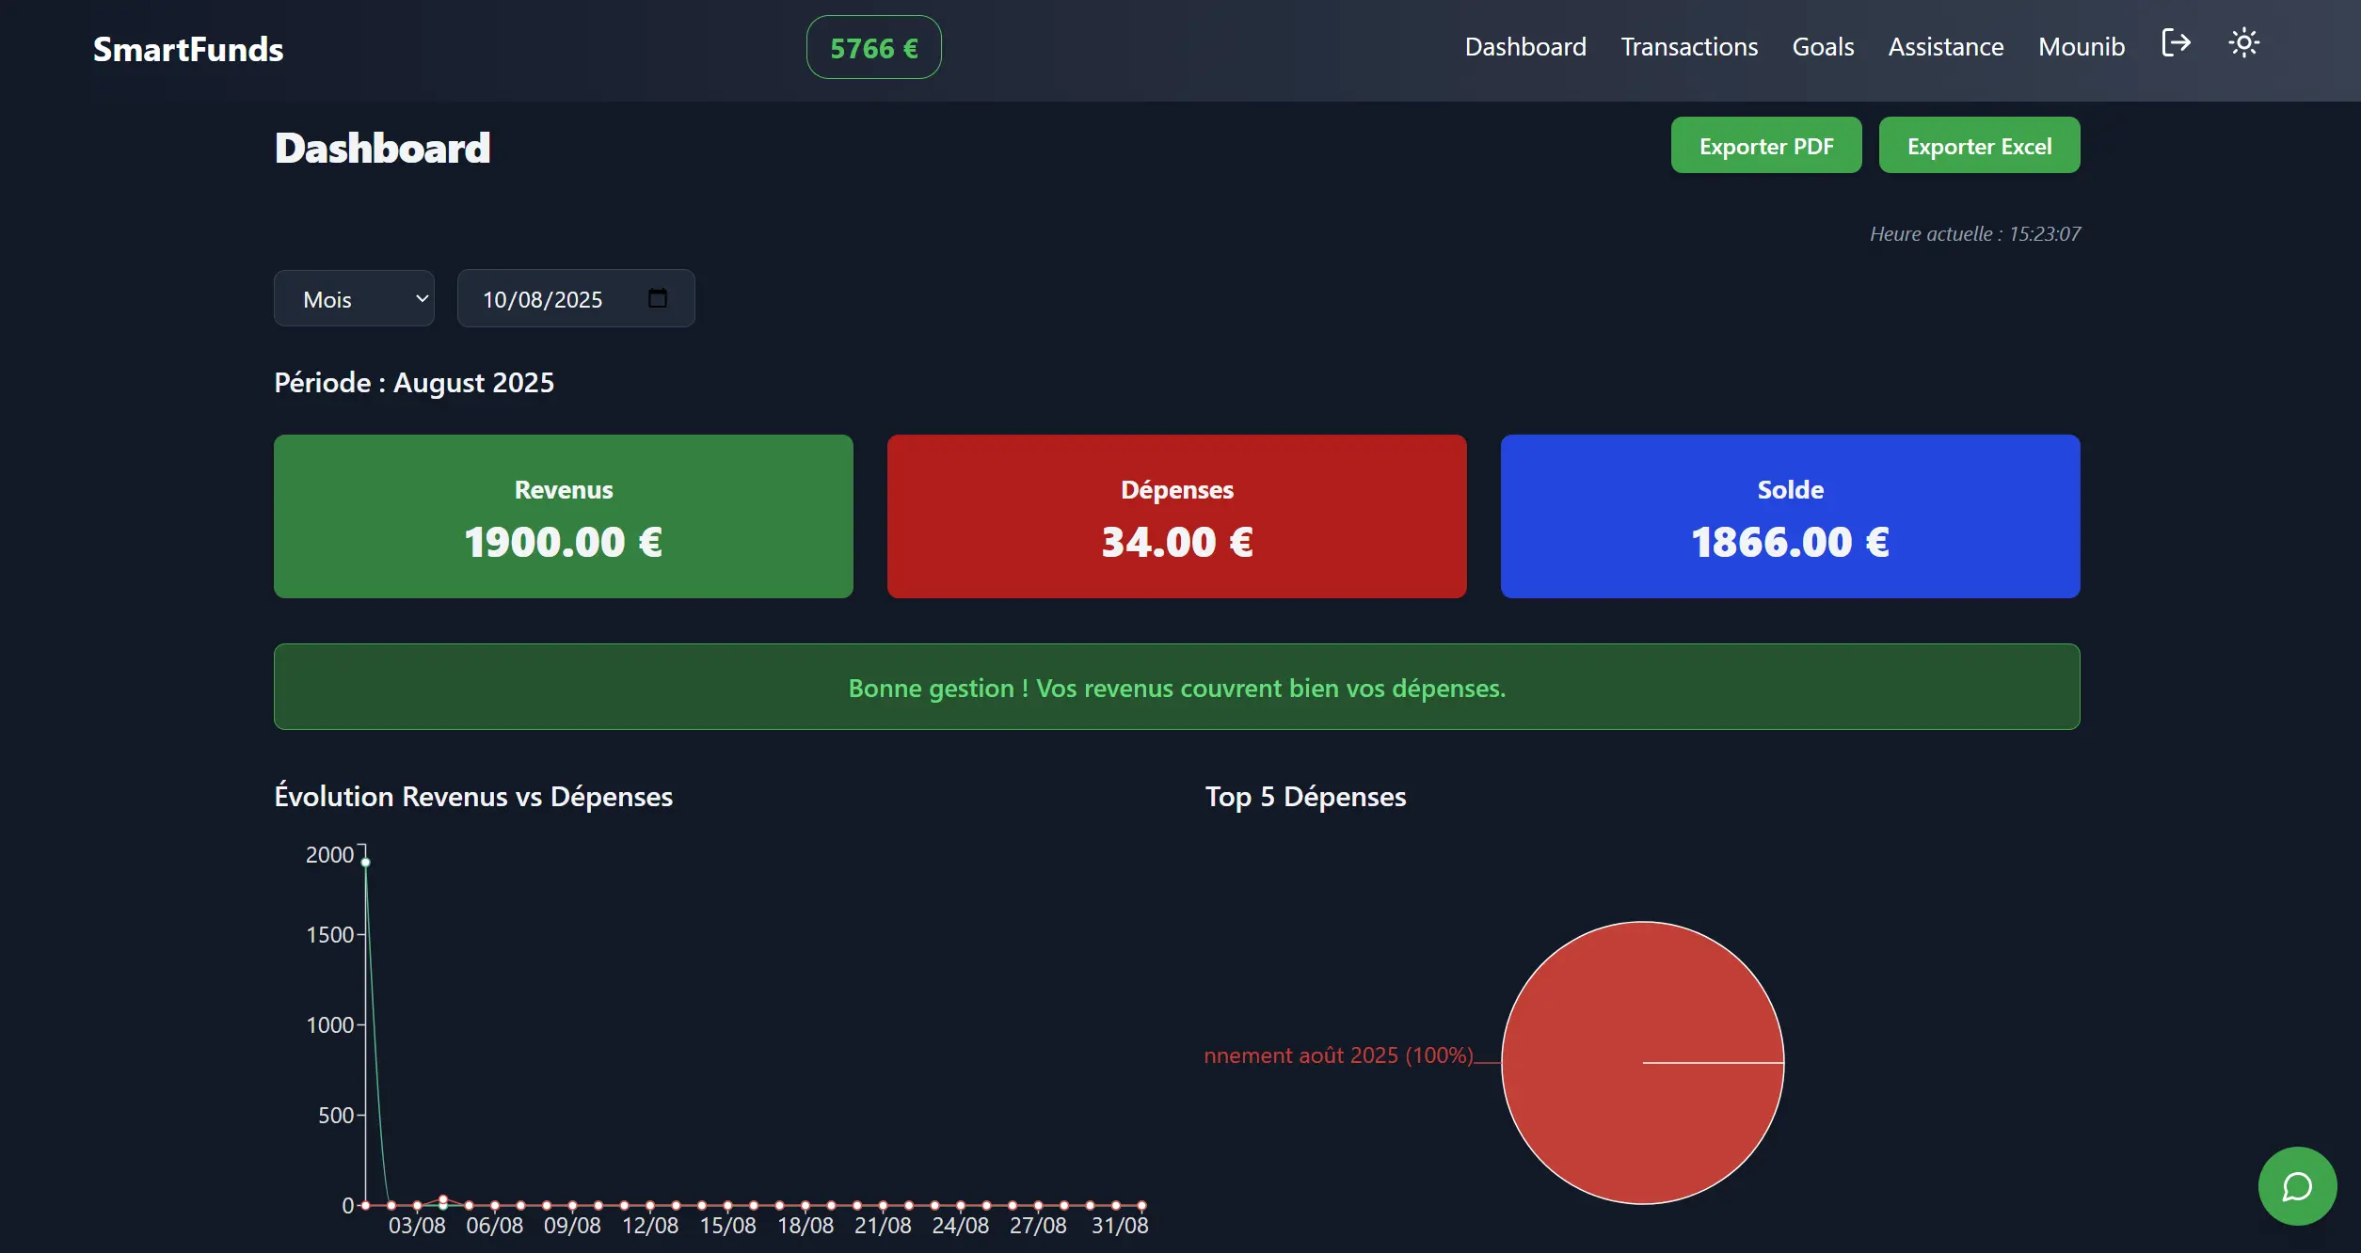Image resolution: width=2361 pixels, height=1253 pixels.
Task: Go to the Transactions page
Action: tap(1689, 47)
